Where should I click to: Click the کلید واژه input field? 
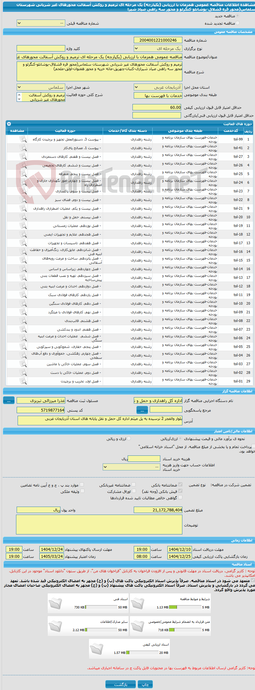coord(41,48)
